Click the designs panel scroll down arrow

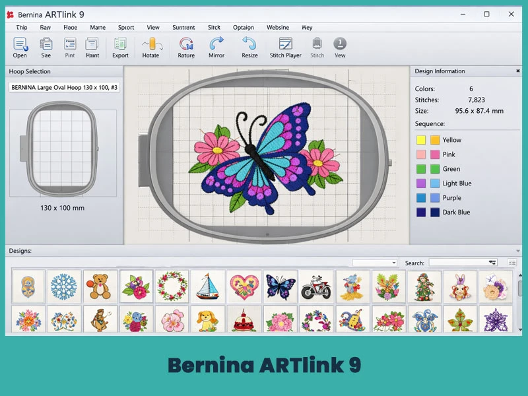[x=520, y=330]
